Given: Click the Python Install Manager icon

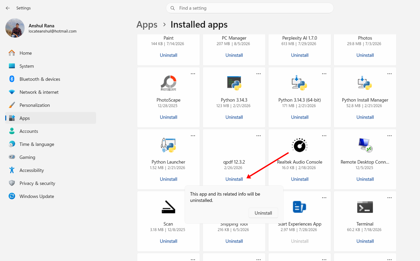Looking at the screenshot, I should click(365, 83).
